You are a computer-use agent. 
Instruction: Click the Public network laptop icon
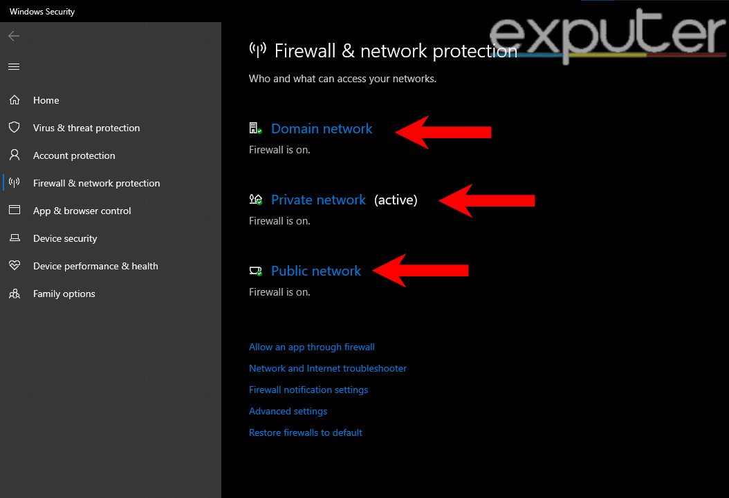coord(255,270)
